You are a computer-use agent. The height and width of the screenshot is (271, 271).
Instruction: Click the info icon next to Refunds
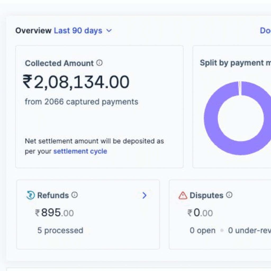[x=75, y=195]
